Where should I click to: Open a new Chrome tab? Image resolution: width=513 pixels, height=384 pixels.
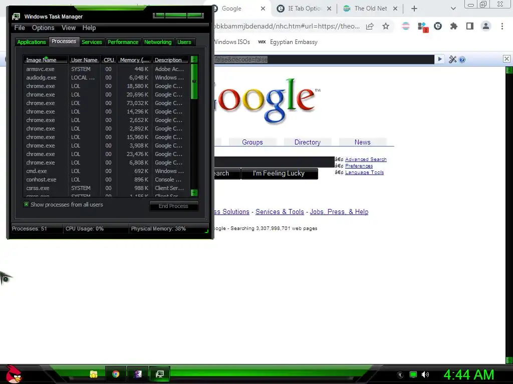pos(414,9)
